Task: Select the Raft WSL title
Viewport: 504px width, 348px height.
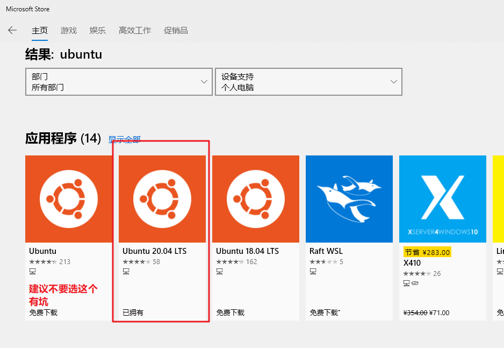Action: pyautogui.click(x=326, y=251)
